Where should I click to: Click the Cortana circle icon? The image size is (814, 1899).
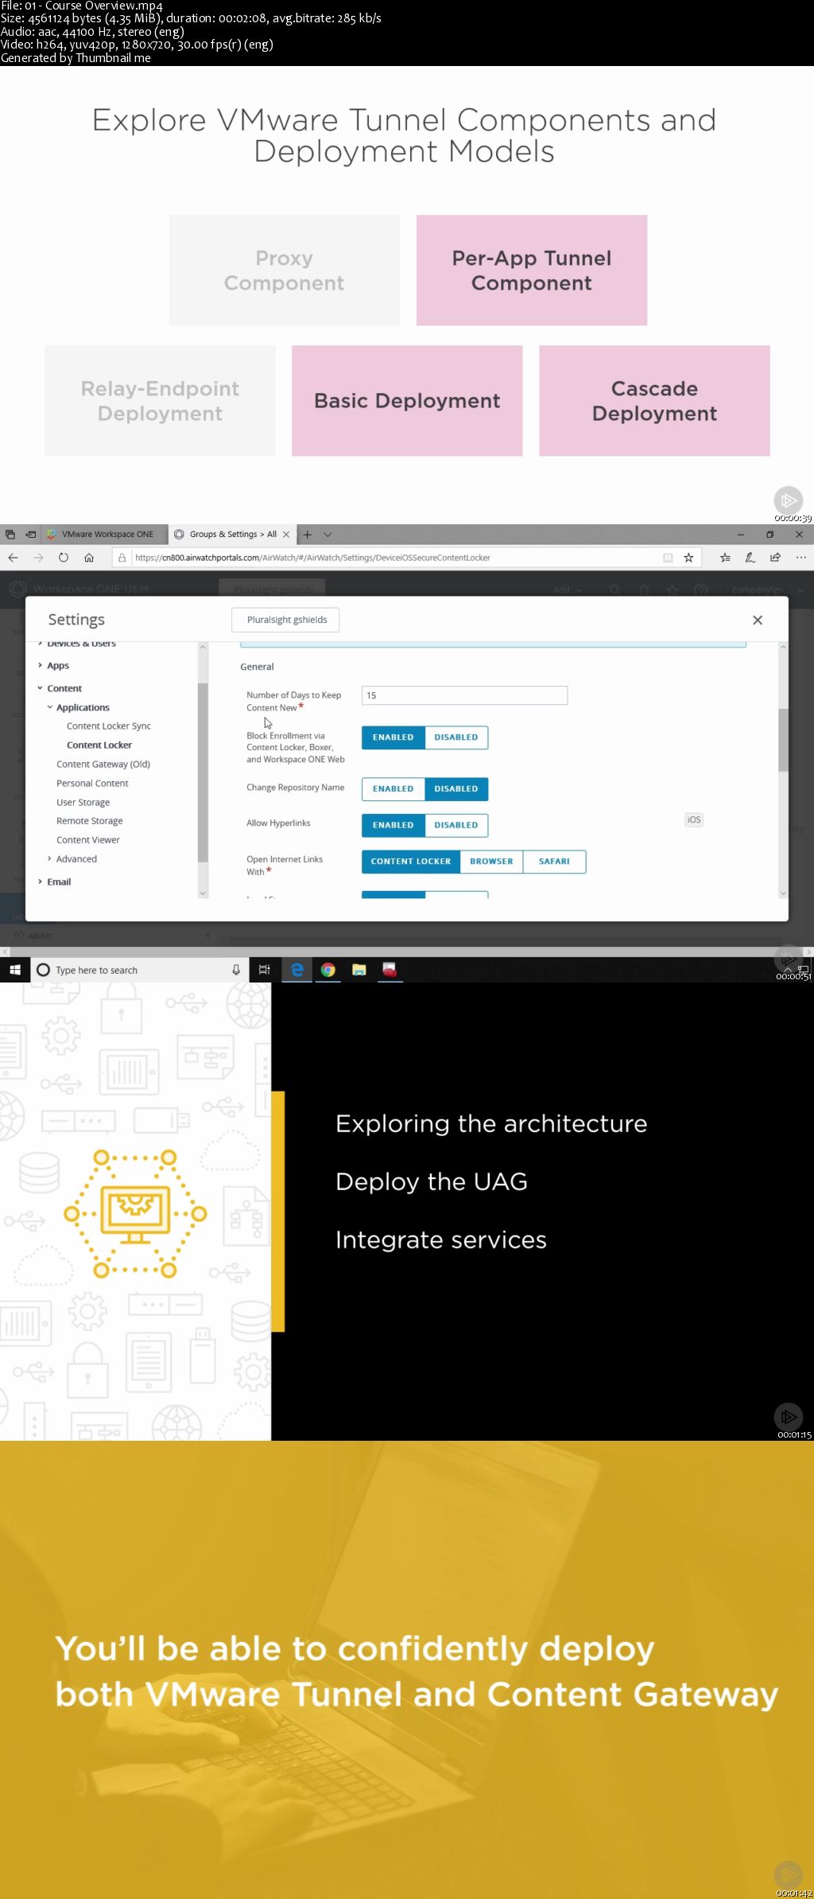pyautogui.click(x=44, y=970)
